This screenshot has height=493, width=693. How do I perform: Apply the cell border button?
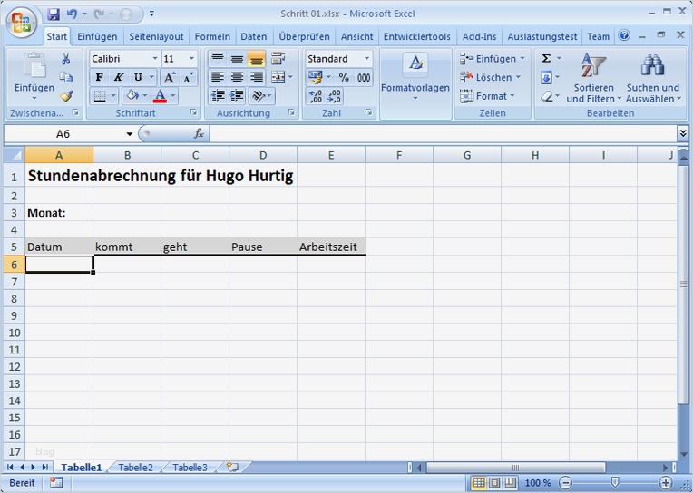[x=100, y=96]
